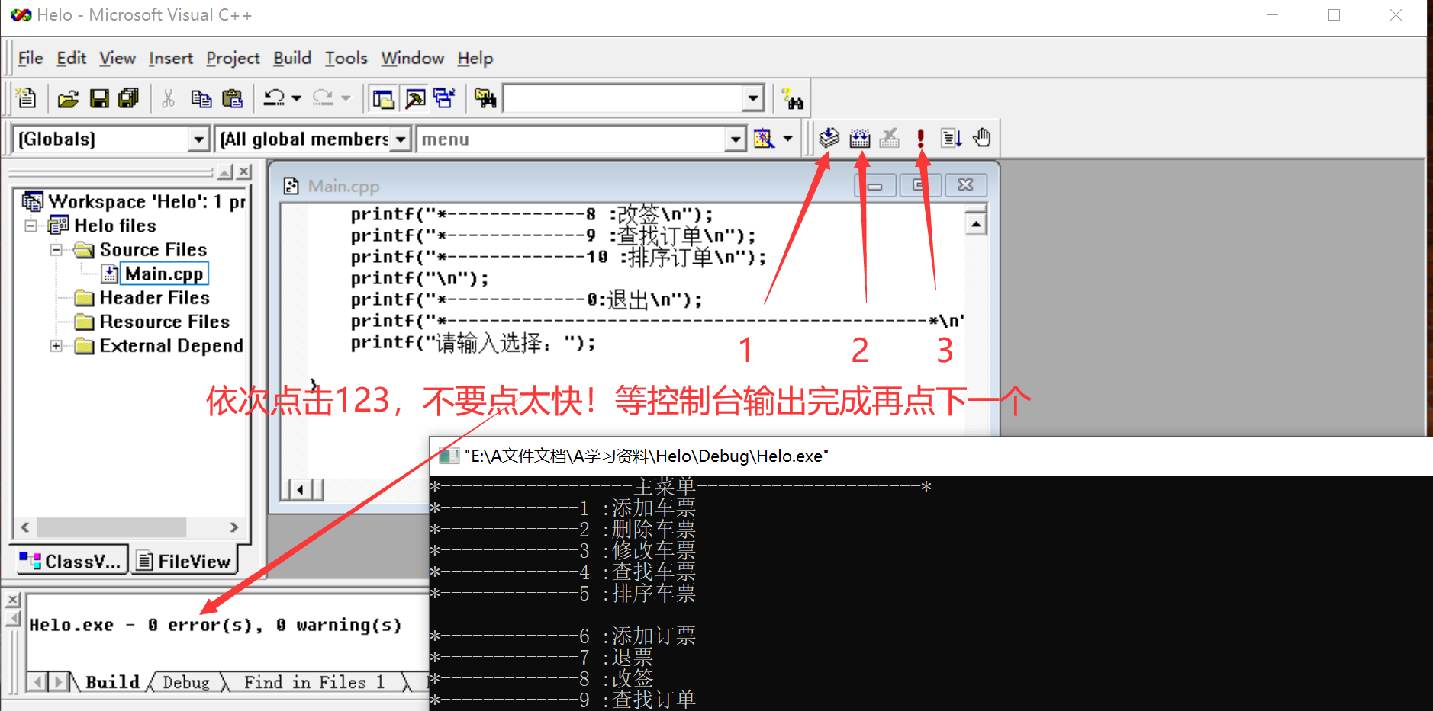Viewport: 1433px width, 711px height.
Task: Open the Edit menu
Action: (72, 58)
